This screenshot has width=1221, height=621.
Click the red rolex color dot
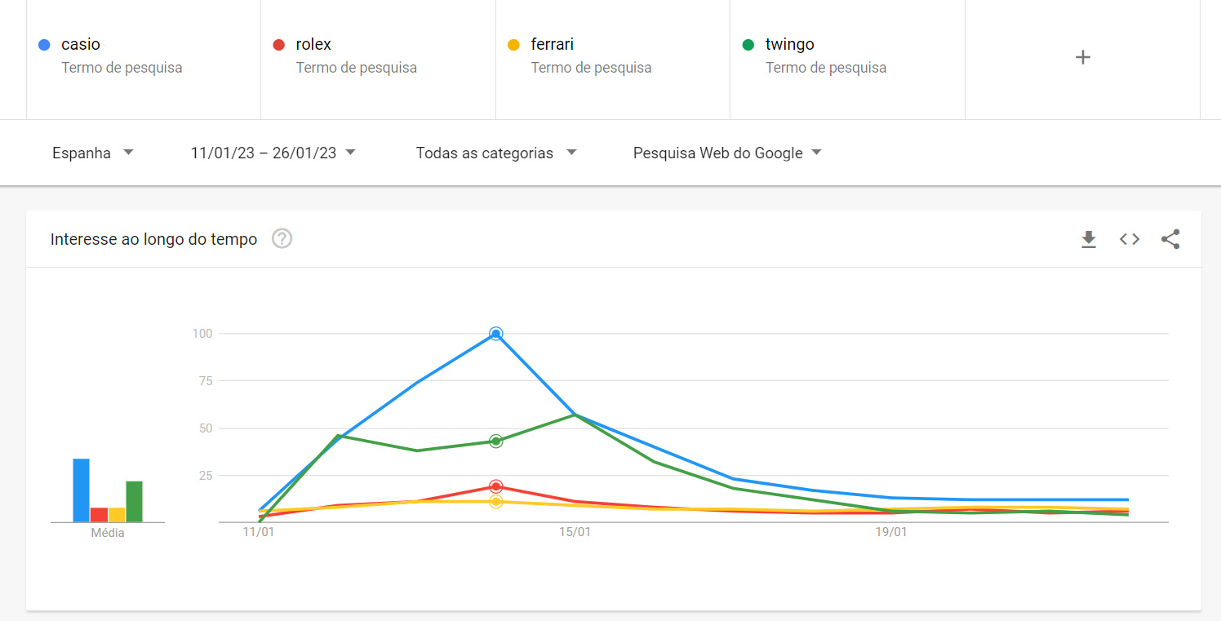[x=279, y=45]
